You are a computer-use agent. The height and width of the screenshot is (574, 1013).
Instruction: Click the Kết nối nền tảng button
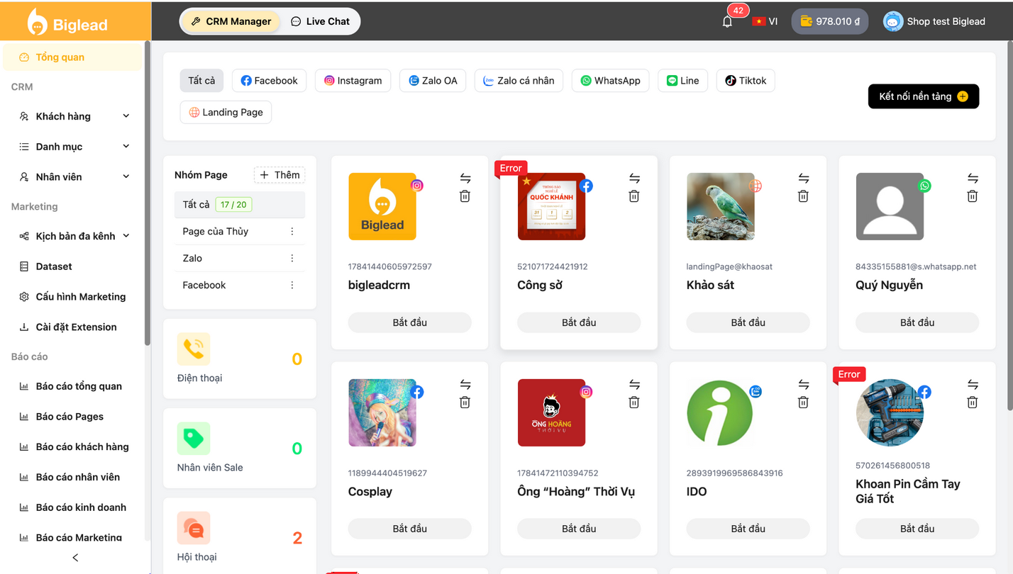[923, 96]
